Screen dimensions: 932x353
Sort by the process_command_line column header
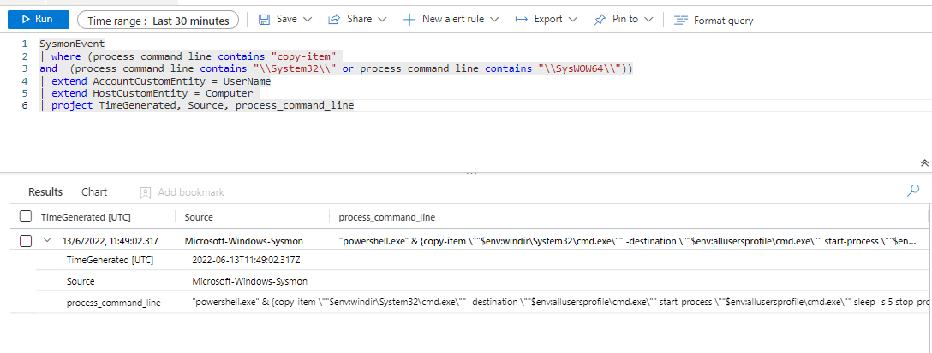[386, 217]
